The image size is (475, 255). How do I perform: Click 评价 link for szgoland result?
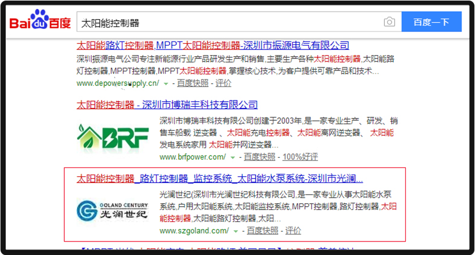(293, 231)
